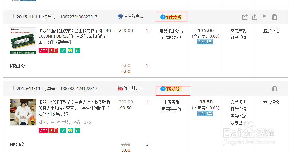Open 订单详情 for the memory order
This screenshot has width=291, height=152.
tap(238, 37)
